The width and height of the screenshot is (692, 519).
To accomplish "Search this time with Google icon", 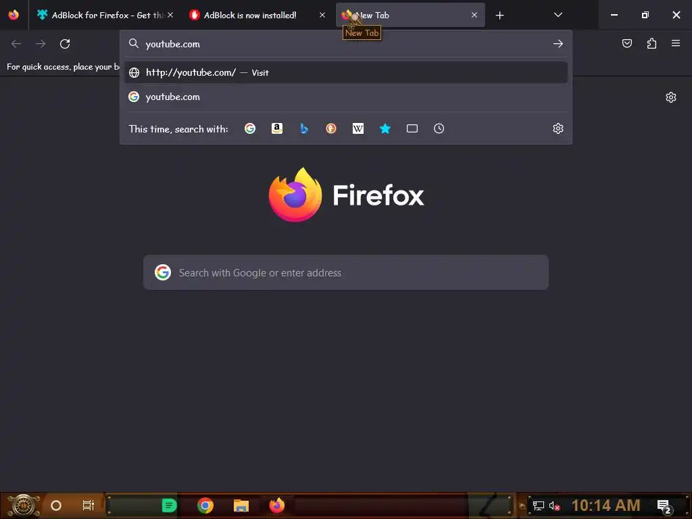I will tap(250, 128).
